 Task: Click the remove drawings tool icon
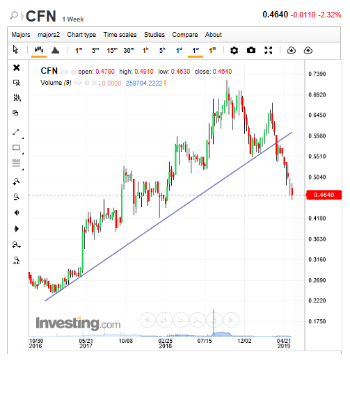17,97
